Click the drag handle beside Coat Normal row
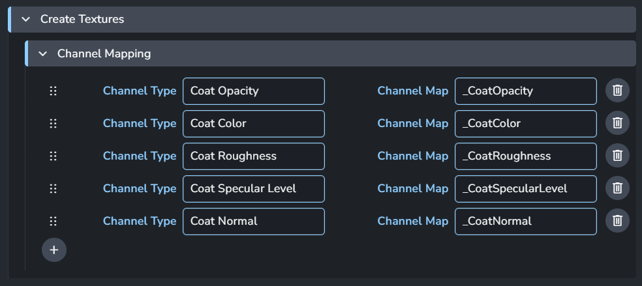Image resolution: width=642 pixels, height=286 pixels. pos(53,222)
